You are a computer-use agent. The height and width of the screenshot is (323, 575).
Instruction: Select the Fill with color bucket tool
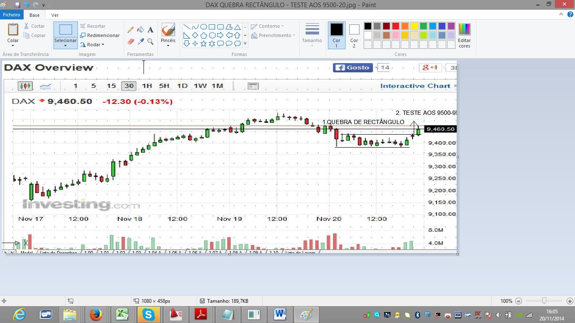[141, 30]
